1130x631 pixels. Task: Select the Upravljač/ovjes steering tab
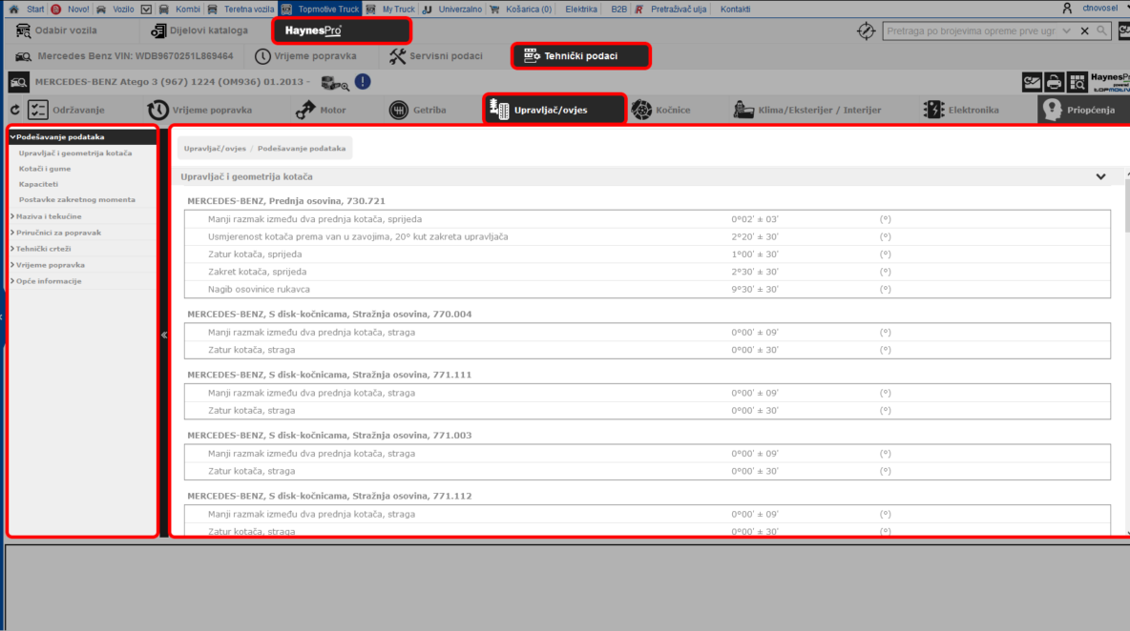[x=555, y=110]
